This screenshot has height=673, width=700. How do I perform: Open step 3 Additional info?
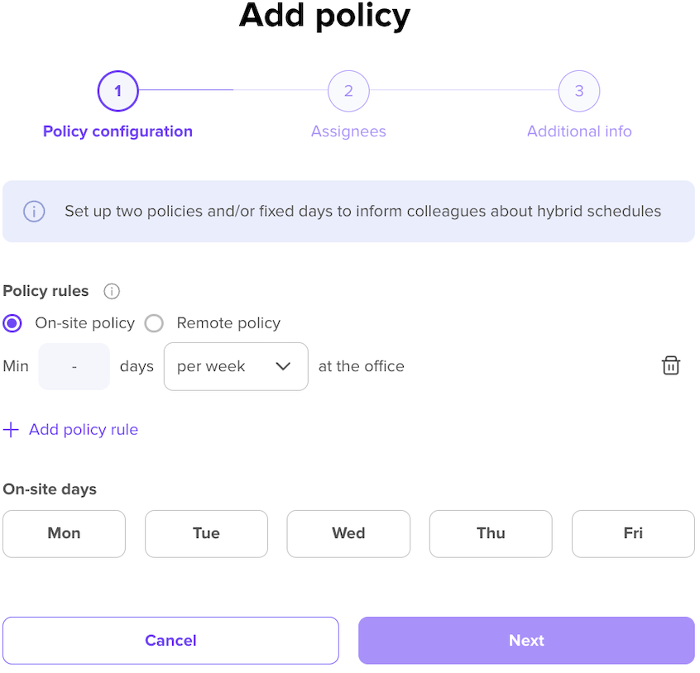[x=579, y=92]
